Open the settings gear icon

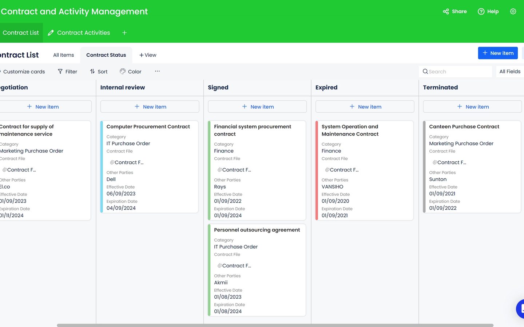513,12
